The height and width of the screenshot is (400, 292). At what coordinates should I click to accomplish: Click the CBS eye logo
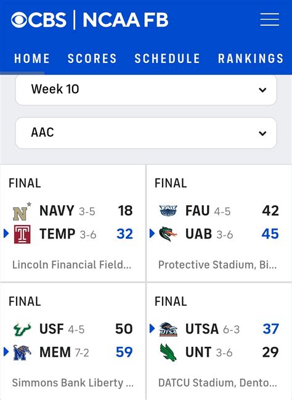[19, 20]
